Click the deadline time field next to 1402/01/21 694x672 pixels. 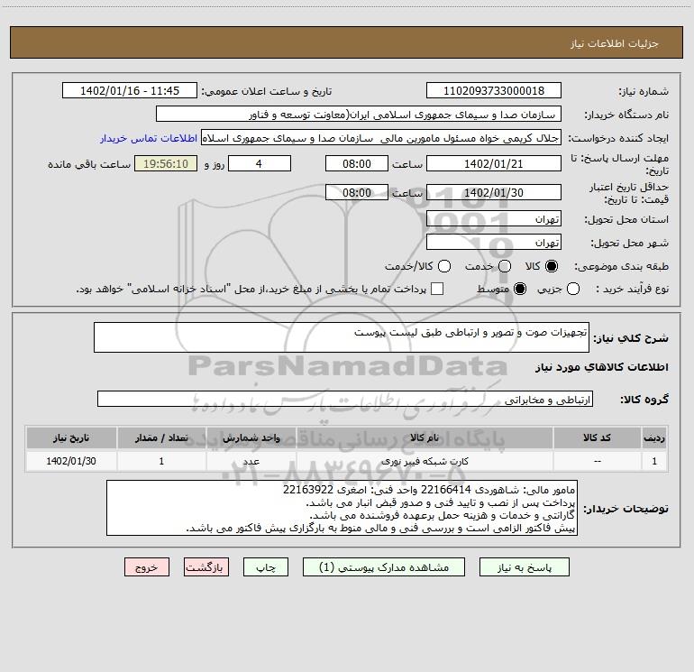point(357,164)
